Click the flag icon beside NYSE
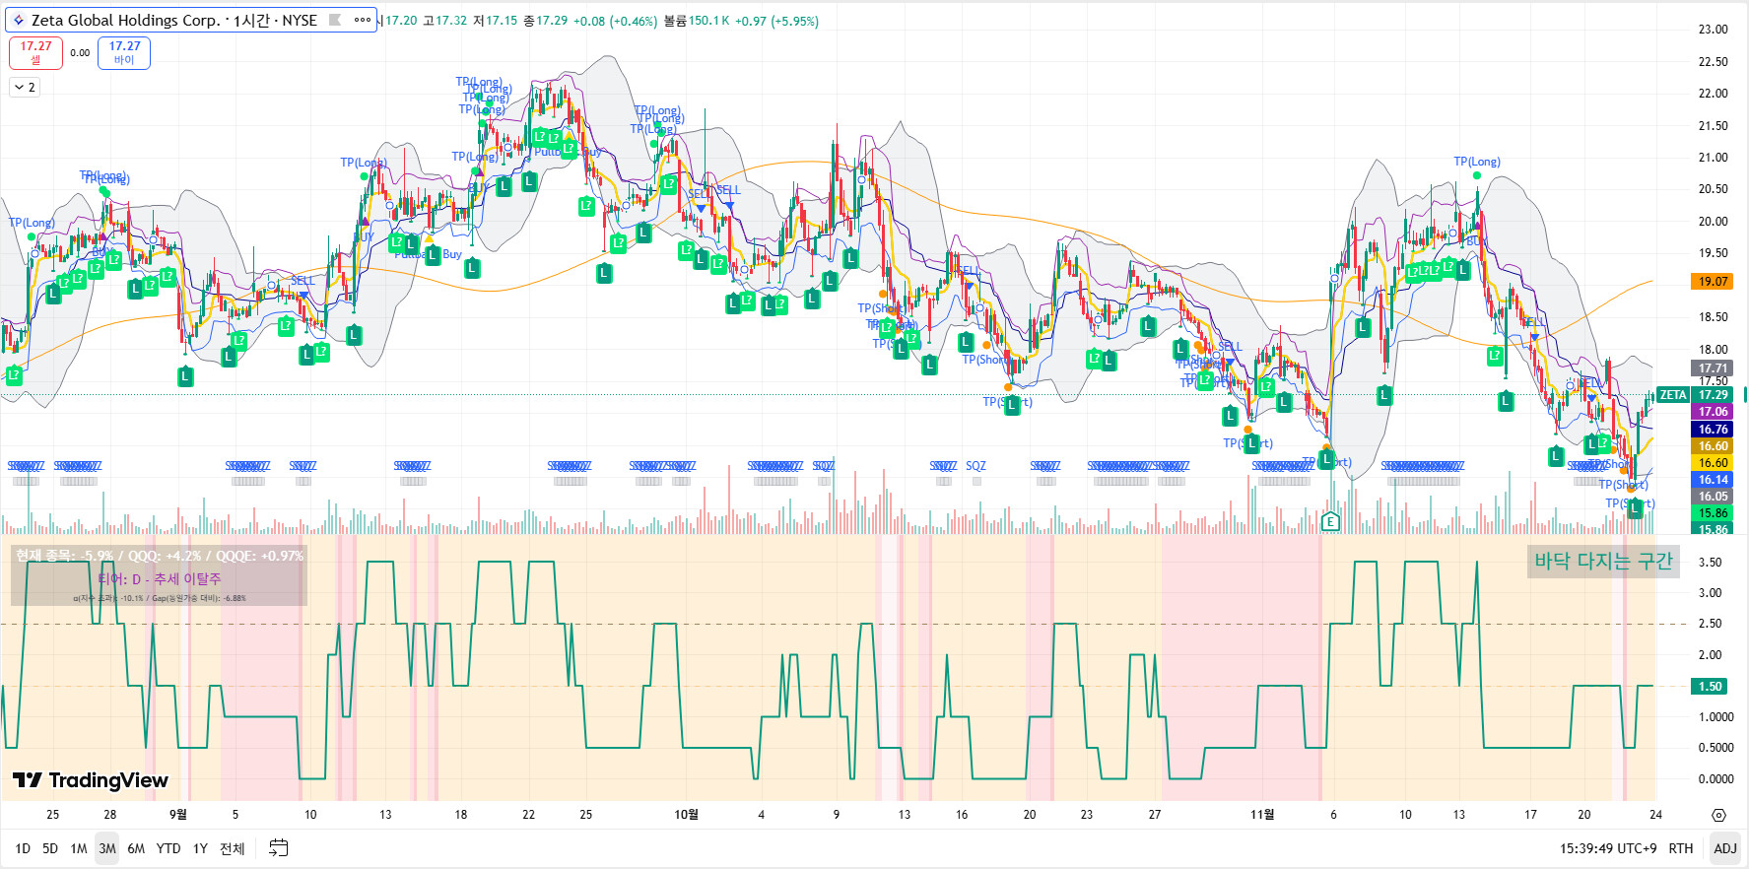1749x869 pixels. point(335,20)
